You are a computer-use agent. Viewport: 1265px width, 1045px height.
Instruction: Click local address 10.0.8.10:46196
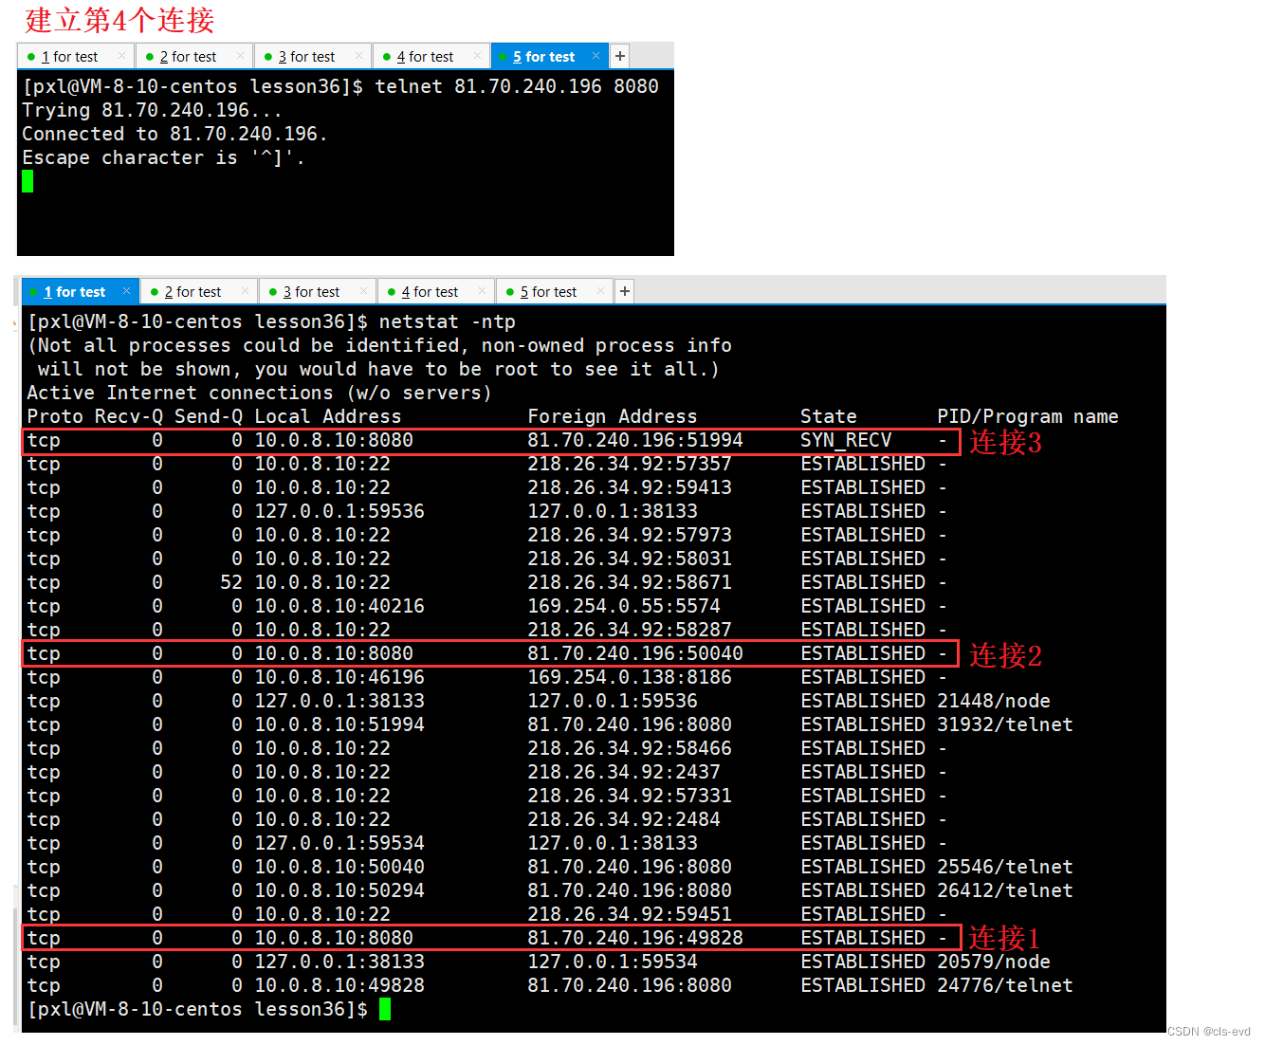339,677
